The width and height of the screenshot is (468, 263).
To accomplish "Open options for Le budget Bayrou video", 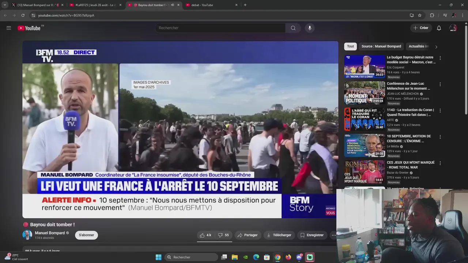I will click(x=440, y=58).
